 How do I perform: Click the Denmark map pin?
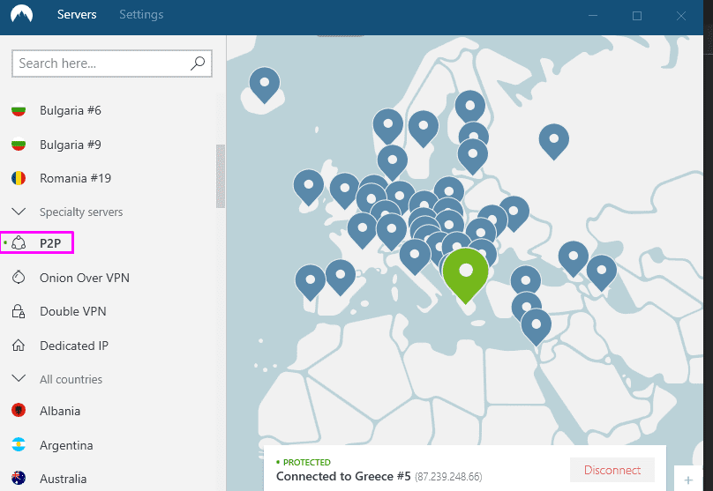[x=393, y=162]
